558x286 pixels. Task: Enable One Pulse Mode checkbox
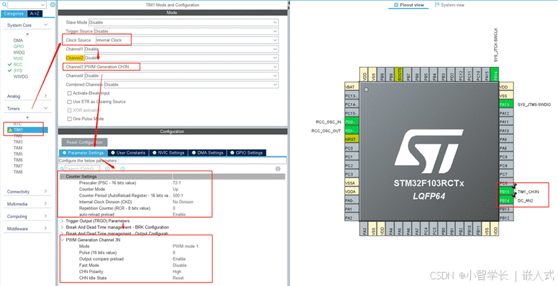coord(69,119)
